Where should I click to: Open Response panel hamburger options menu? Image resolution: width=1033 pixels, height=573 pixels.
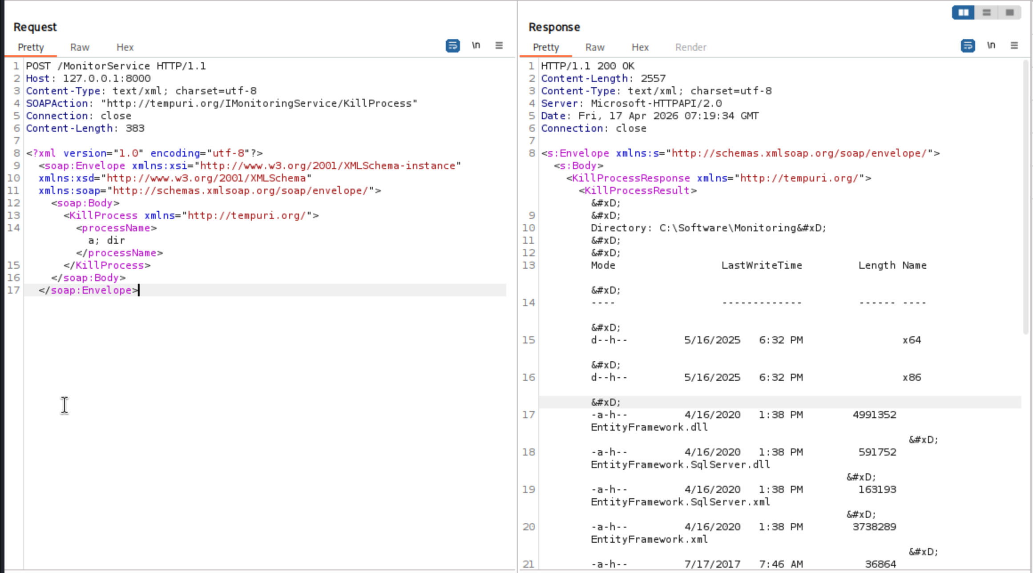1014,46
